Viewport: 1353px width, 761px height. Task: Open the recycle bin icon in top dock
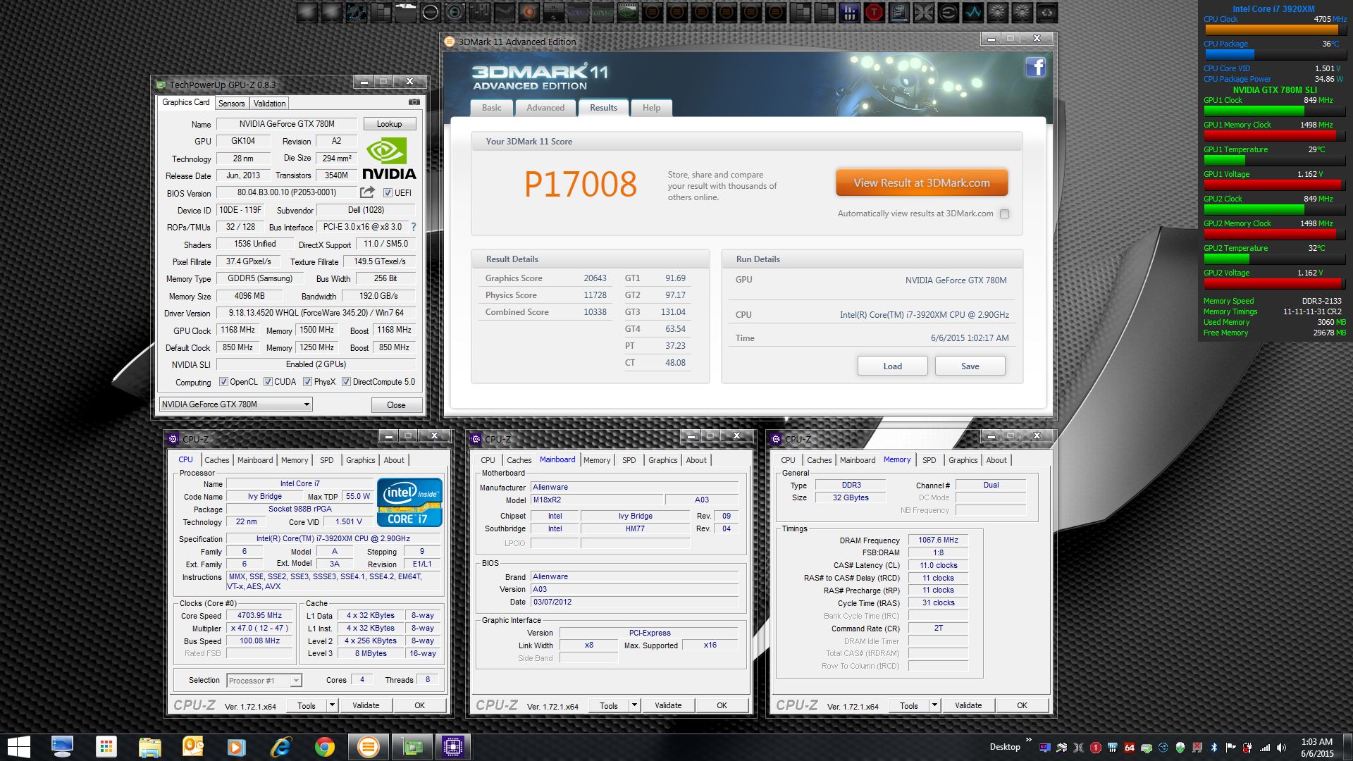1046,12
